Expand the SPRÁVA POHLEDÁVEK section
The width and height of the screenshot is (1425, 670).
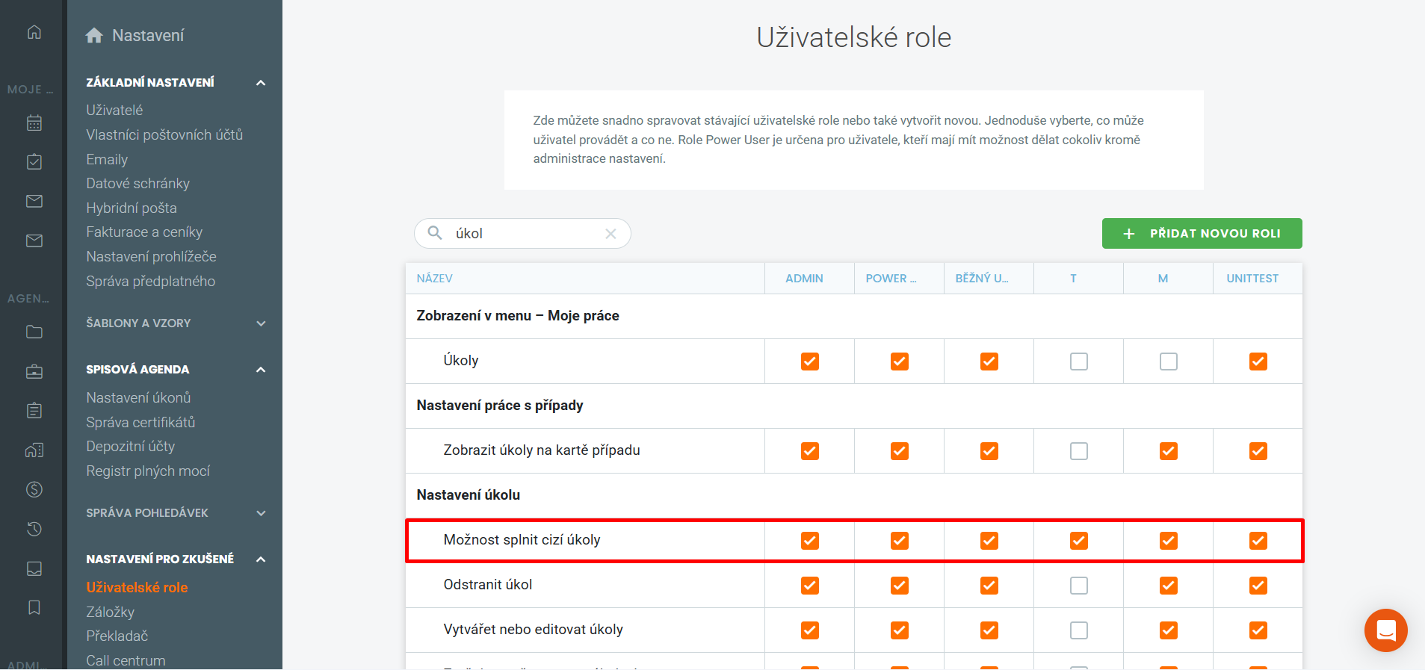tap(261, 513)
